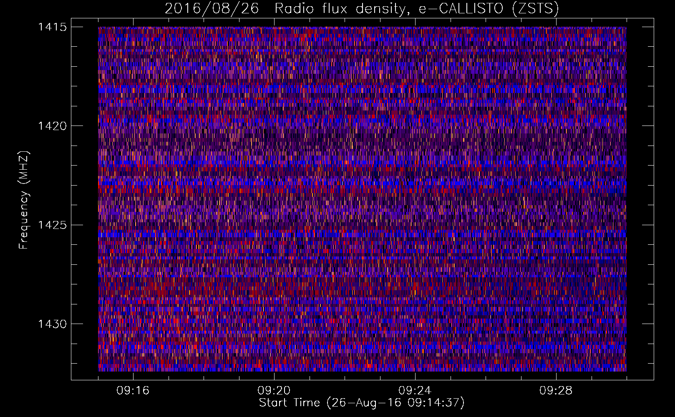The image size is (675, 417).
Task: Click the 09:28 time tick label
Action: pyautogui.click(x=556, y=391)
